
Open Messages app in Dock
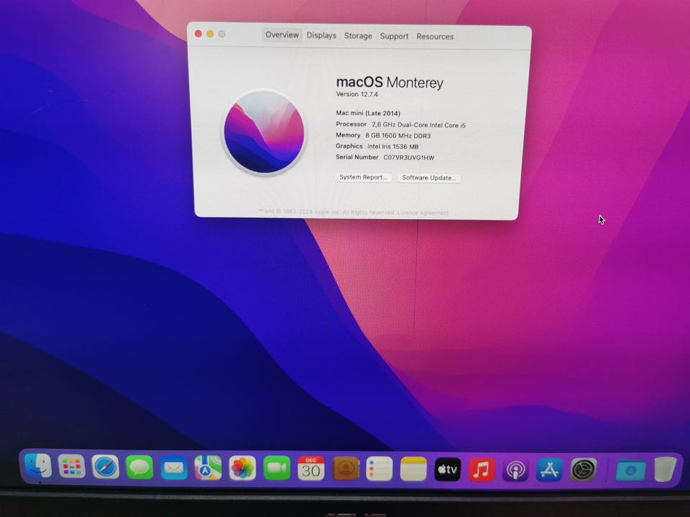139,467
